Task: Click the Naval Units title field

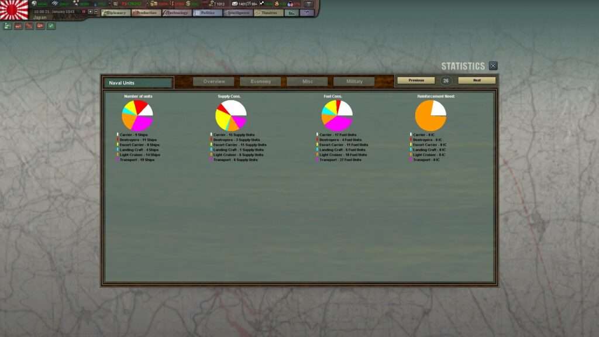Action: 138,82
